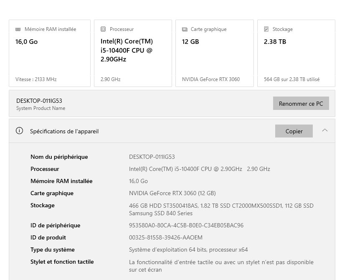
Task: Click the System Product Name text under the PC name
Action: 41,108
